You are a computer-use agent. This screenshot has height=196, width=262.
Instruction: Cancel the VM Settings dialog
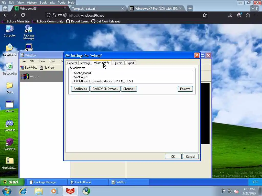click(190, 156)
